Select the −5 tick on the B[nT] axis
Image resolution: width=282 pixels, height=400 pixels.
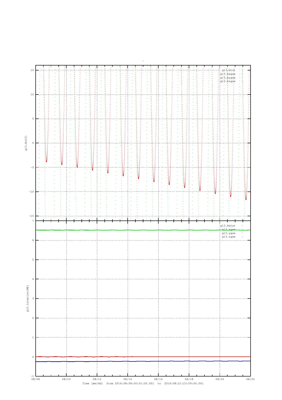pos(32,167)
